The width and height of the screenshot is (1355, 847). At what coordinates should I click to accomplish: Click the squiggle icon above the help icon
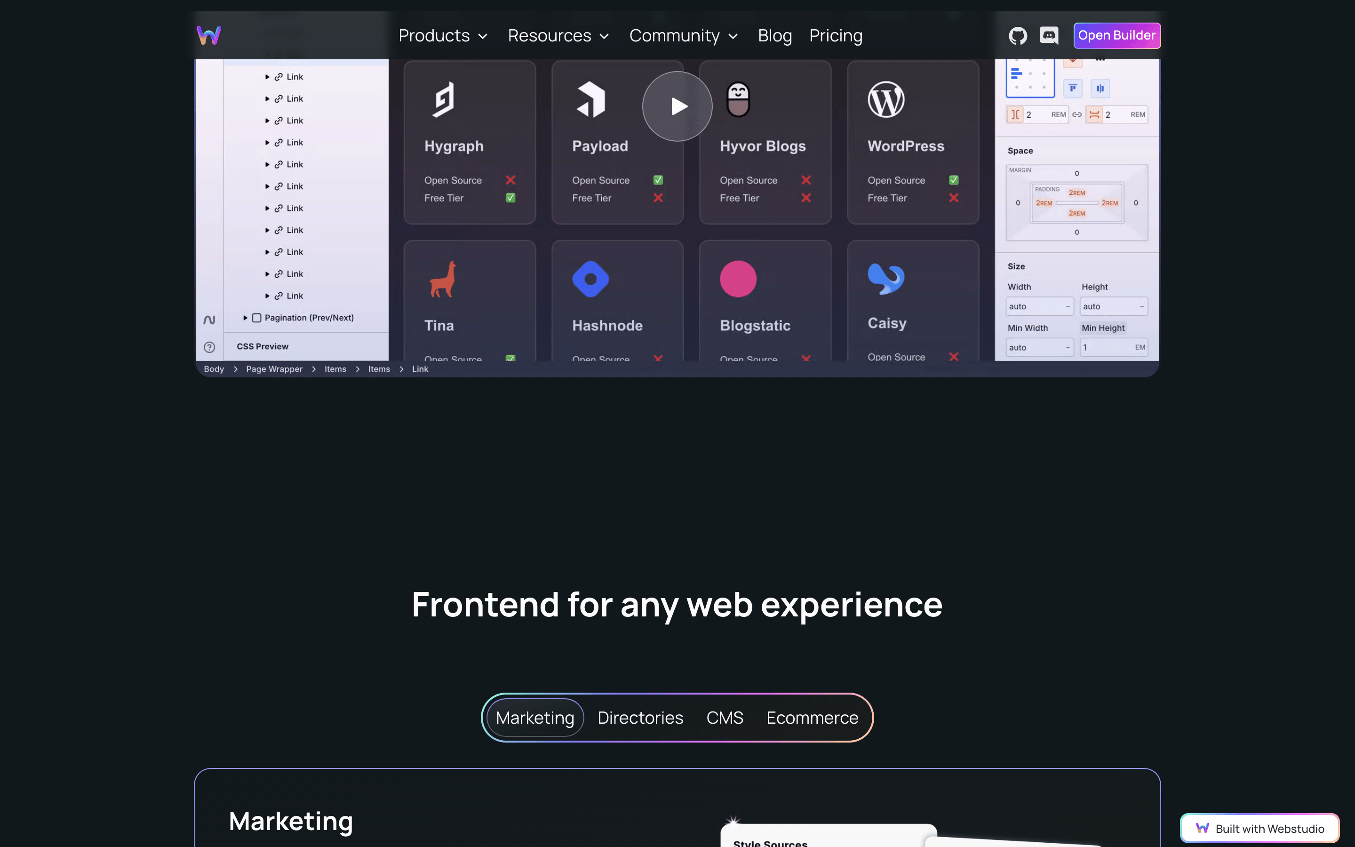tap(209, 320)
